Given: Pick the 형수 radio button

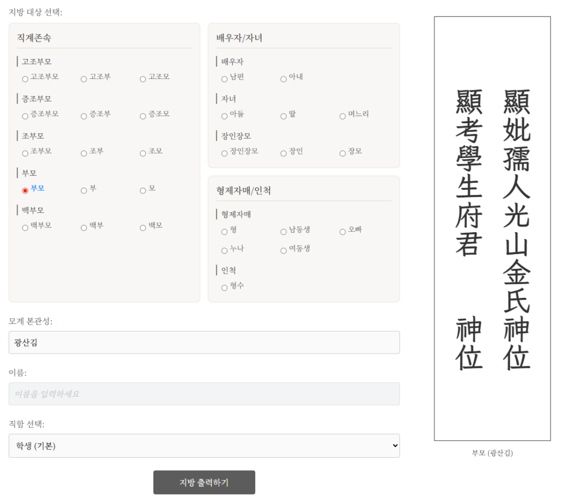Looking at the screenshot, I should [225, 287].
